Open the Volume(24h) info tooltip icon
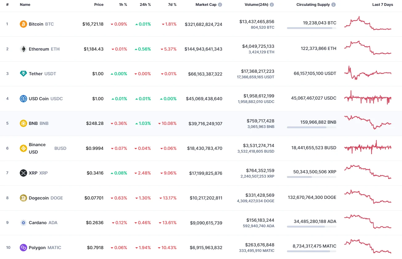Viewport: 402px width, 259px height. (272, 4)
